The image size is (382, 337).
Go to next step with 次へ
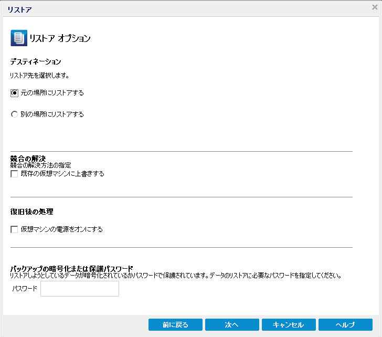pyautogui.click(x=232, y=324)
